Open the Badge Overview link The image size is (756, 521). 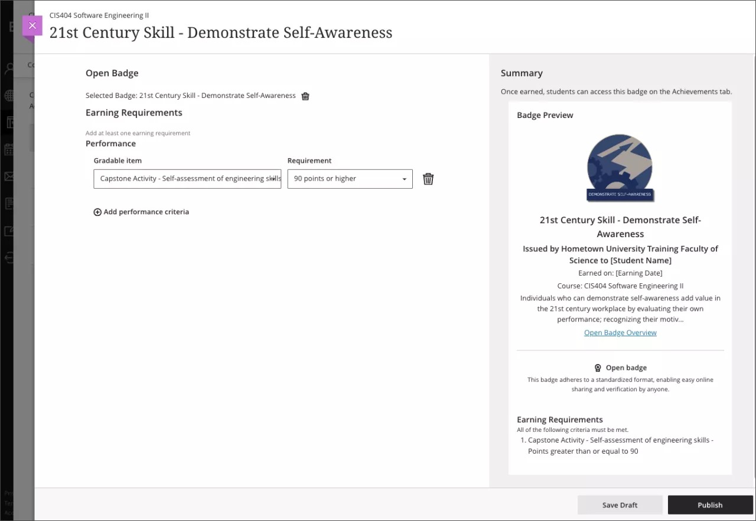pyautogui.click(x=620, y=332)
